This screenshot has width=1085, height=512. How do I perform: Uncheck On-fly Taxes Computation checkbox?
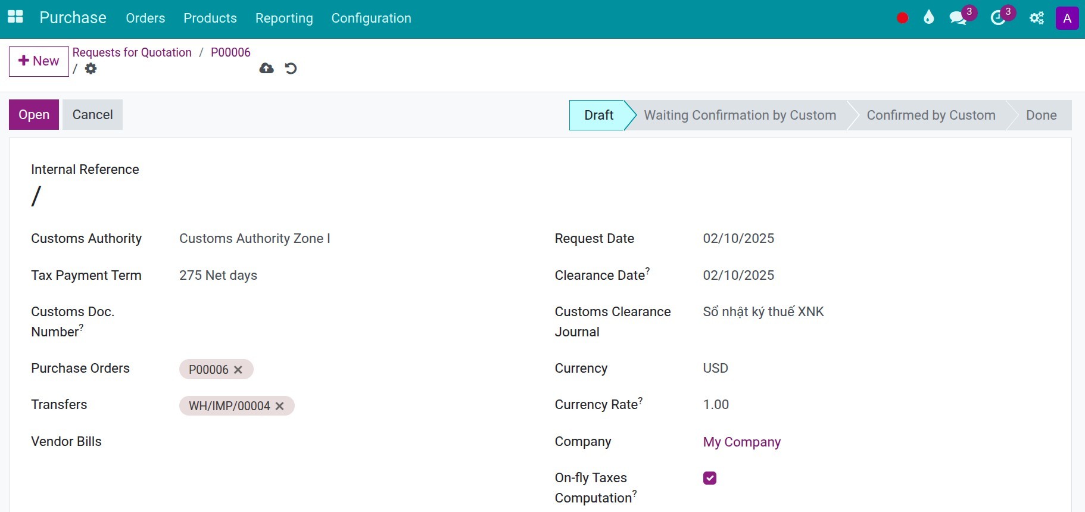coord(710,478)
